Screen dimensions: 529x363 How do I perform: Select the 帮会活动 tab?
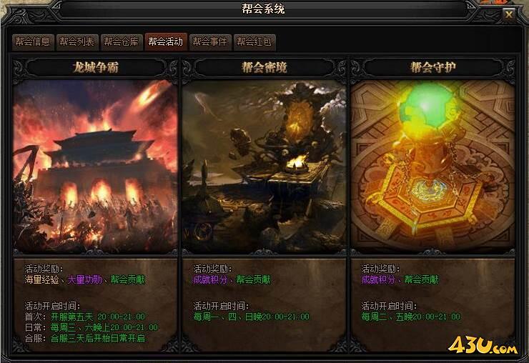166,42
